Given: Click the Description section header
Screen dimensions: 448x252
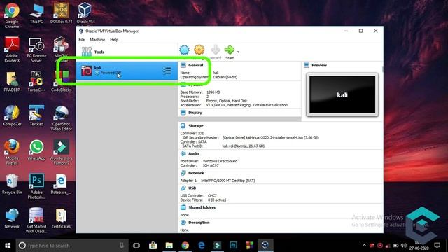Looking at the screenshot, I should click(x=199, y=223).
